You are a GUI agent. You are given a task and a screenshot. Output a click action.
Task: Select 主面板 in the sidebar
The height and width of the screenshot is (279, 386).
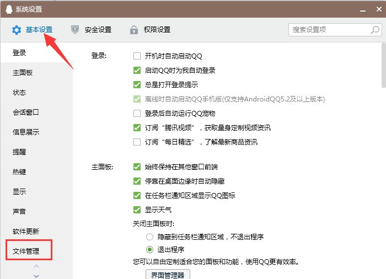[23, 72]
